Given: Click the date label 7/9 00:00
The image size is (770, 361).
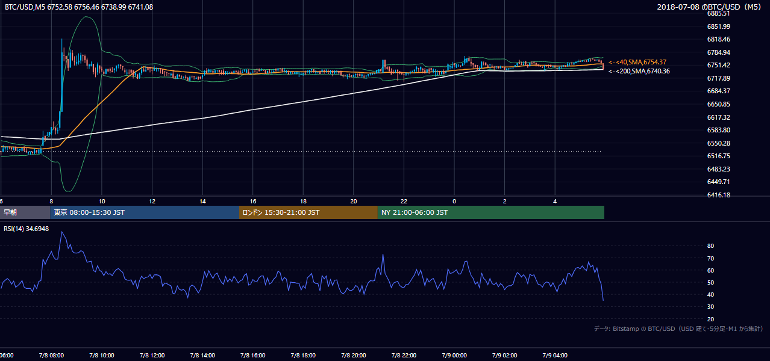Looking at the screenshot, I should 454,356.
